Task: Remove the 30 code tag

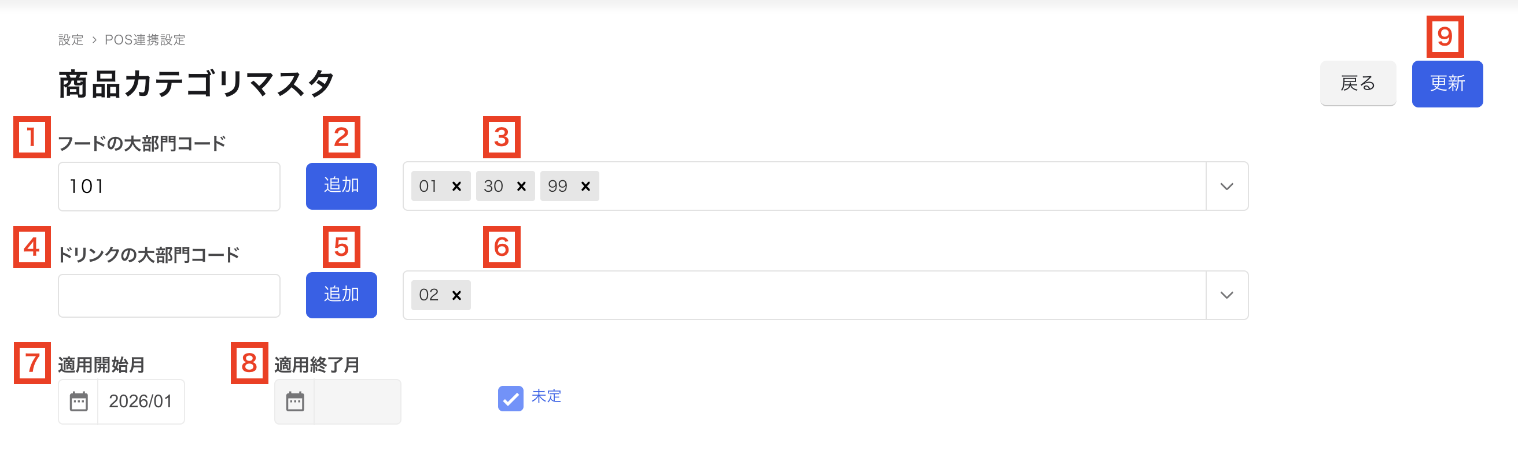Action: point(521,187)
